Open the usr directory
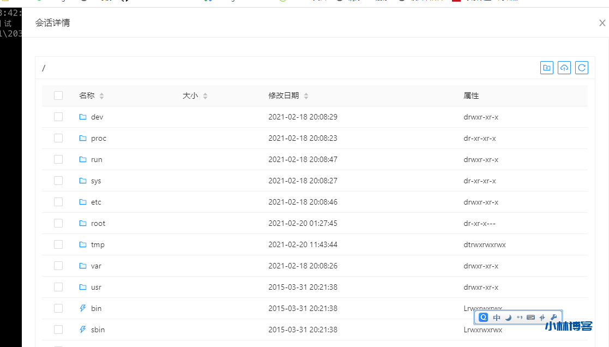 [96, 287]
